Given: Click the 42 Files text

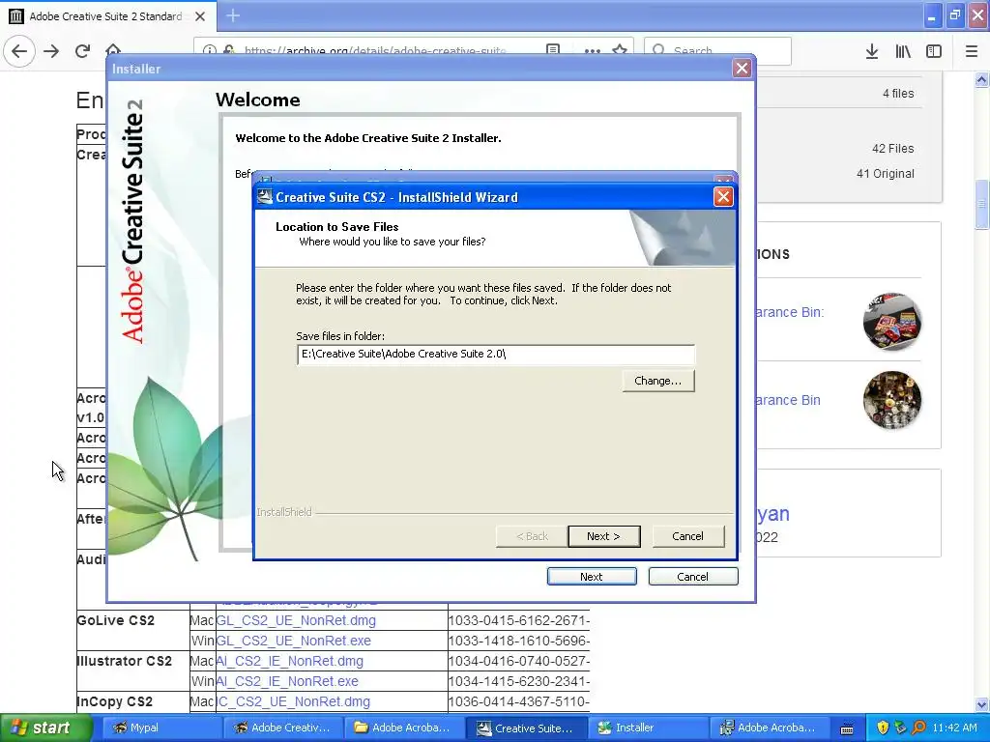Looking at the screenshot, I should click(x=892, y=149).
